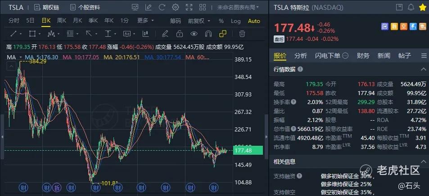Open the 更多 timeframe dropdown
Image resolution: width=429 pixels, height=196 pixels.
(x=145, y=21)
